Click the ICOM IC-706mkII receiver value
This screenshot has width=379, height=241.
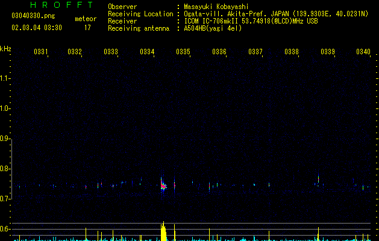[x=251, y=21]
